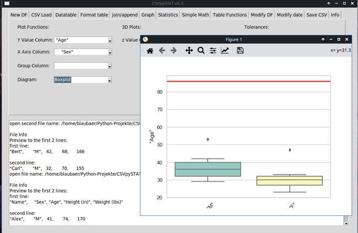
Task: Click the "Age" y-axis label in the figure
Action: [152, 137]
